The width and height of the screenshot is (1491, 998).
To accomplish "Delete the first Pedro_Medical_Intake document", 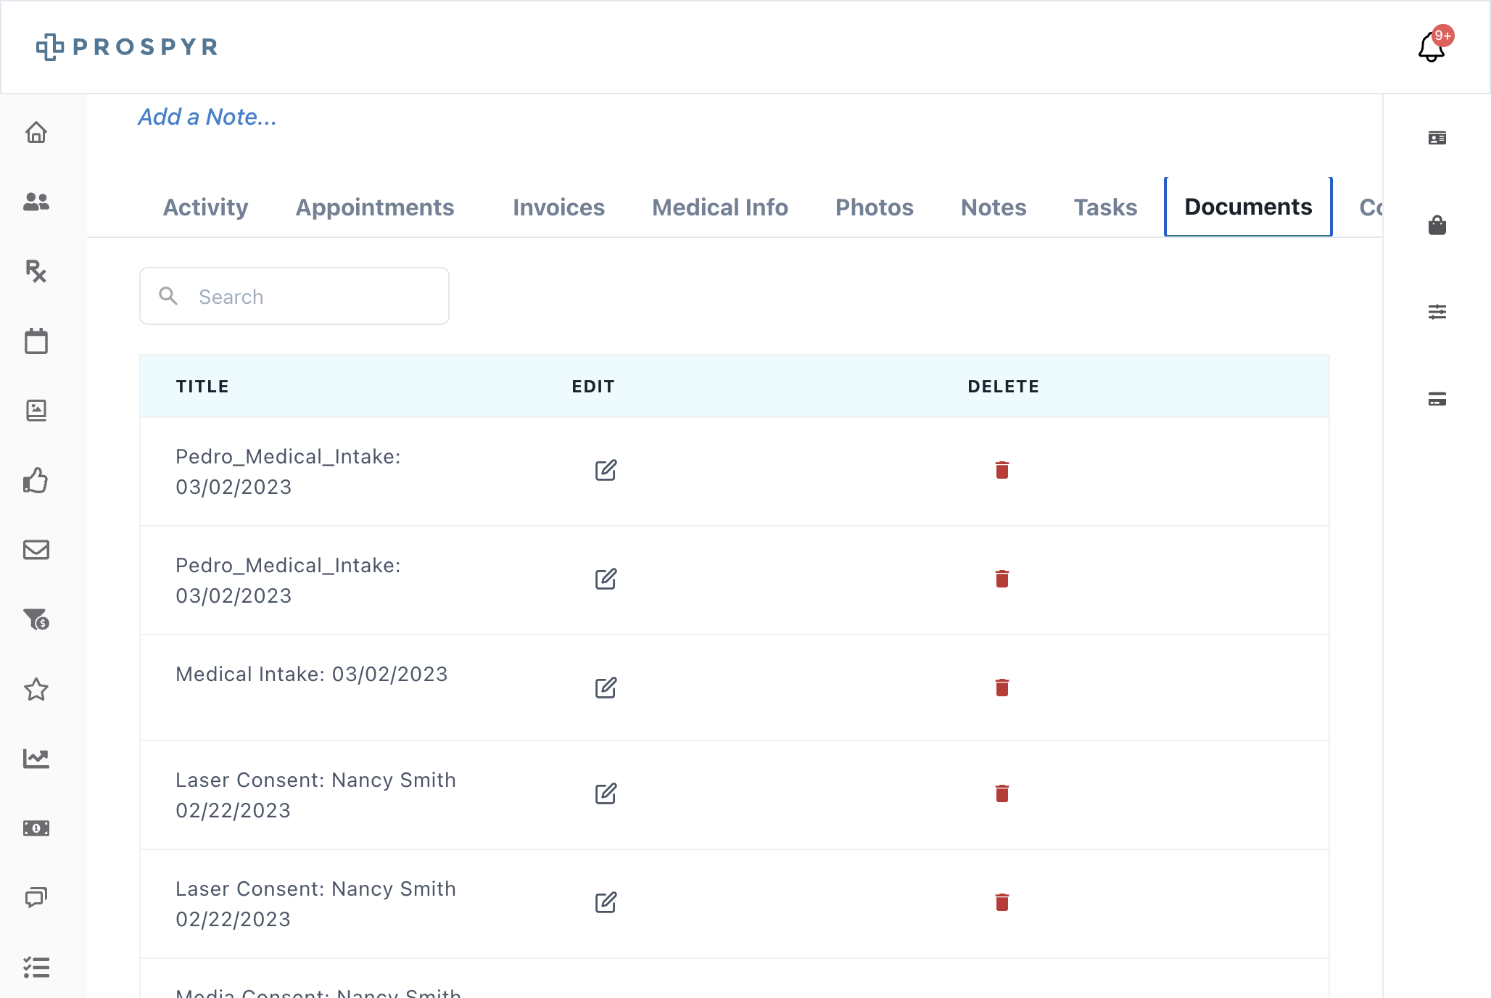I will click(x=1002, y=470).
